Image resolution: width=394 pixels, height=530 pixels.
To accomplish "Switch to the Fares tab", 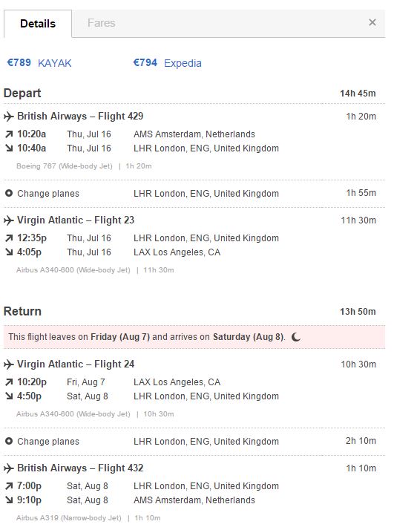I will pyautogui.click(x=102, y=23).
